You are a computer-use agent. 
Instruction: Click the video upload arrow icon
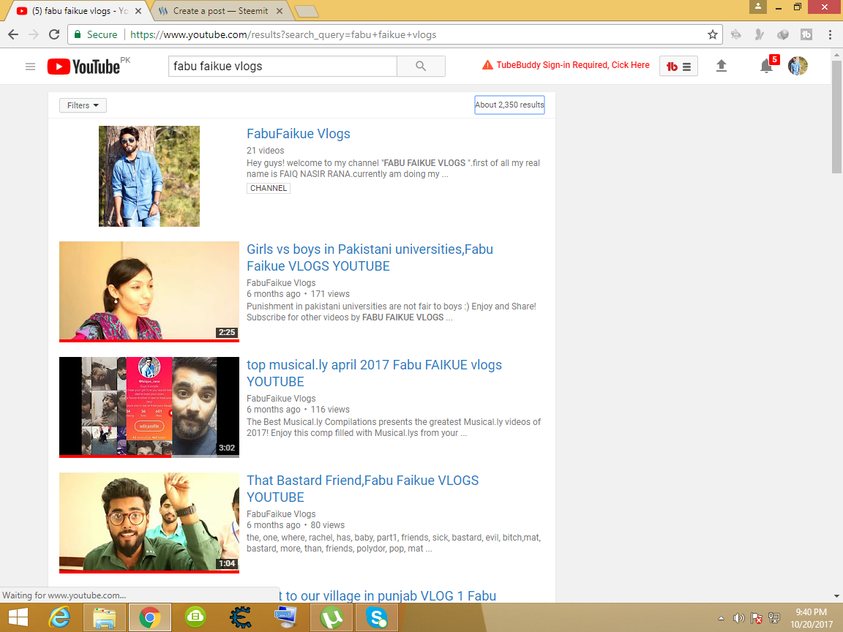tap(722, 66)
